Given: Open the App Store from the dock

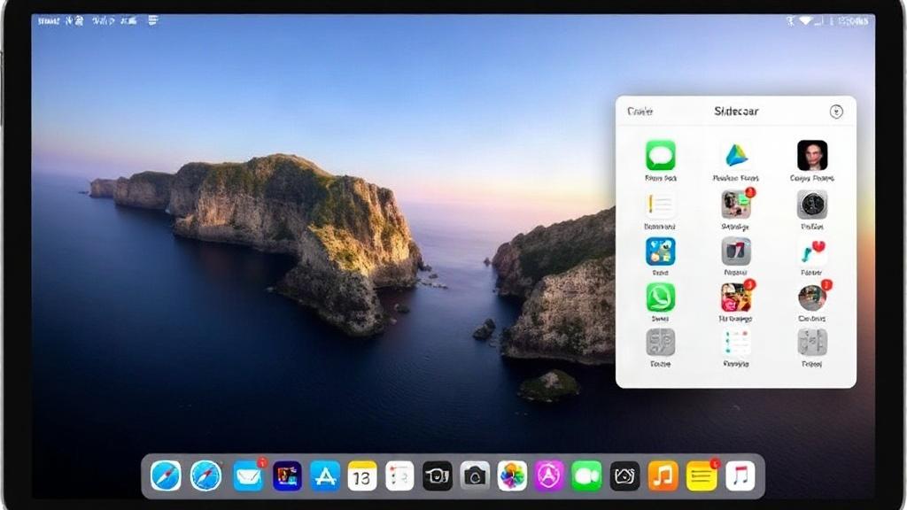Looking at the screenshot, I should pyautogui.click(x=325, y=475).
